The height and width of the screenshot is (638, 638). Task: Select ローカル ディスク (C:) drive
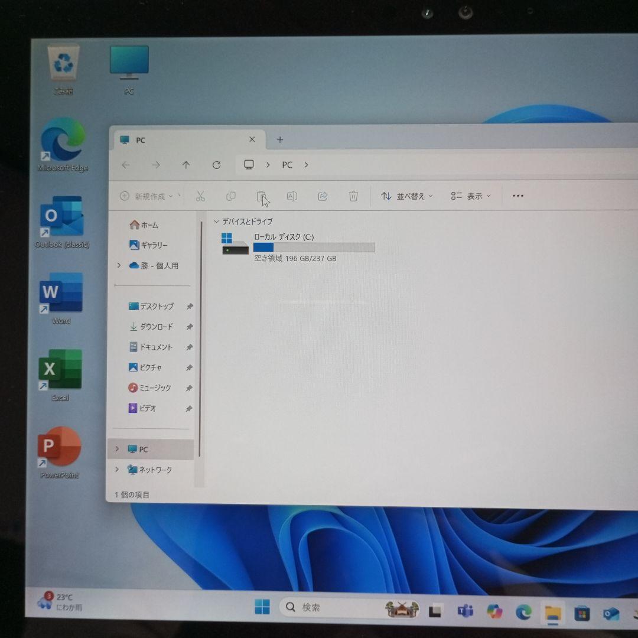tap(298, 247)
